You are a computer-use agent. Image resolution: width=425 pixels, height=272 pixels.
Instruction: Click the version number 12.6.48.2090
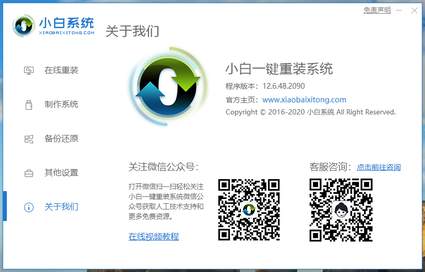[x=283, y=86]
